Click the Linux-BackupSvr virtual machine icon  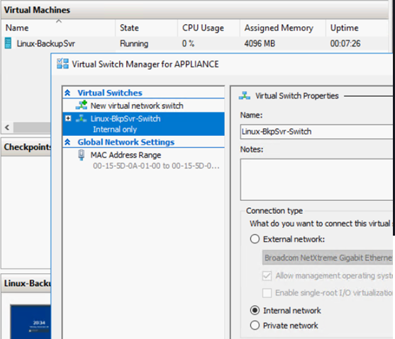point(8,43)
